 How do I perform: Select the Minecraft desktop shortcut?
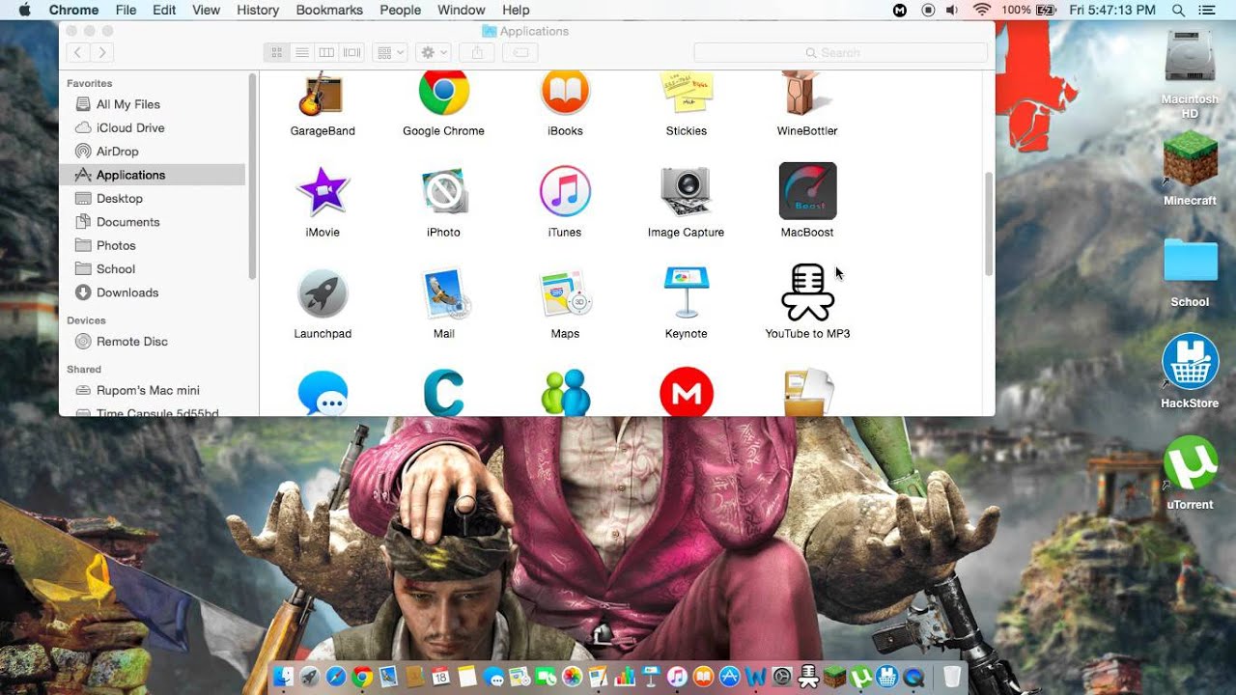[x=1190, y=159]
